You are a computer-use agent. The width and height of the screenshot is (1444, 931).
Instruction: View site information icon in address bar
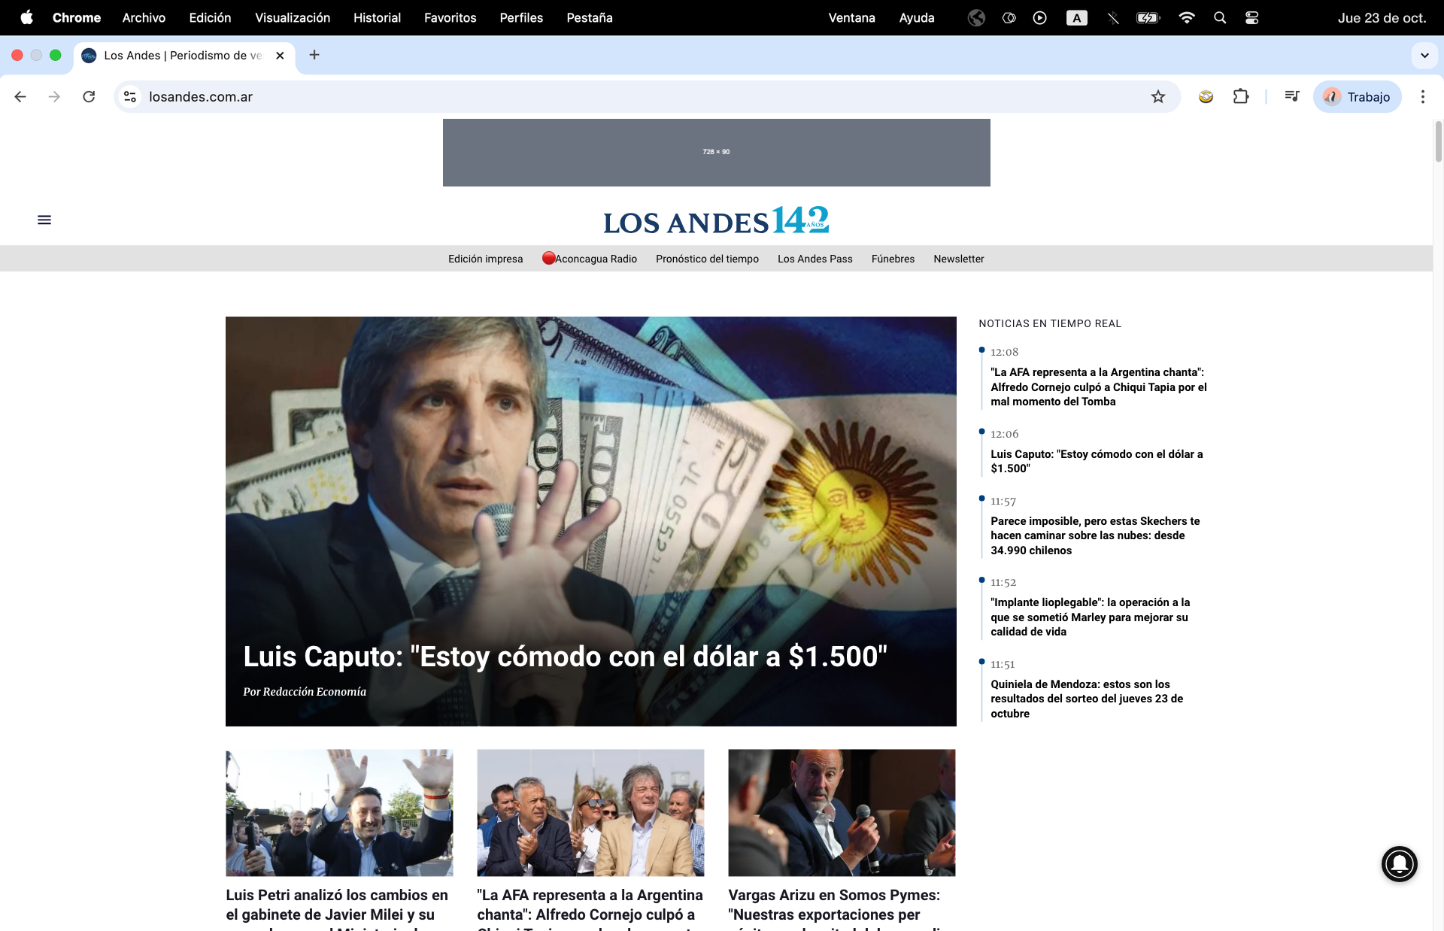pos(130,96)
